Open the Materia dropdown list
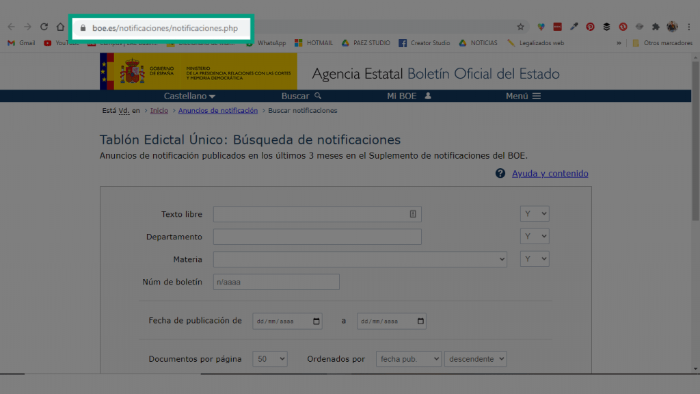 click(x=360, y=259)
